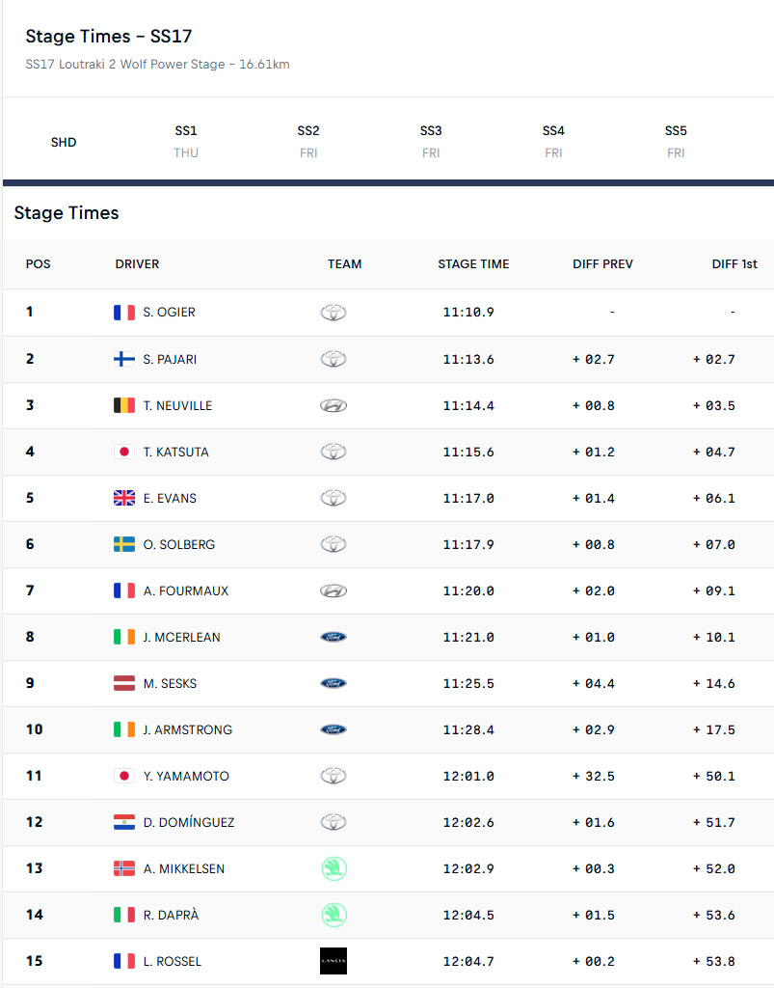Click the DRIVER column header

(137, 264)
